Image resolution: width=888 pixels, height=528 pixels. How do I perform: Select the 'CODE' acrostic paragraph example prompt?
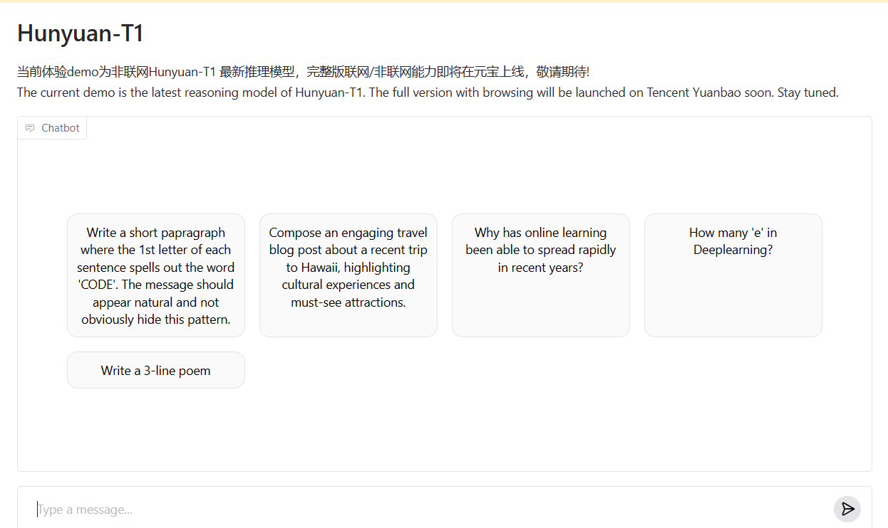[156, 275]
